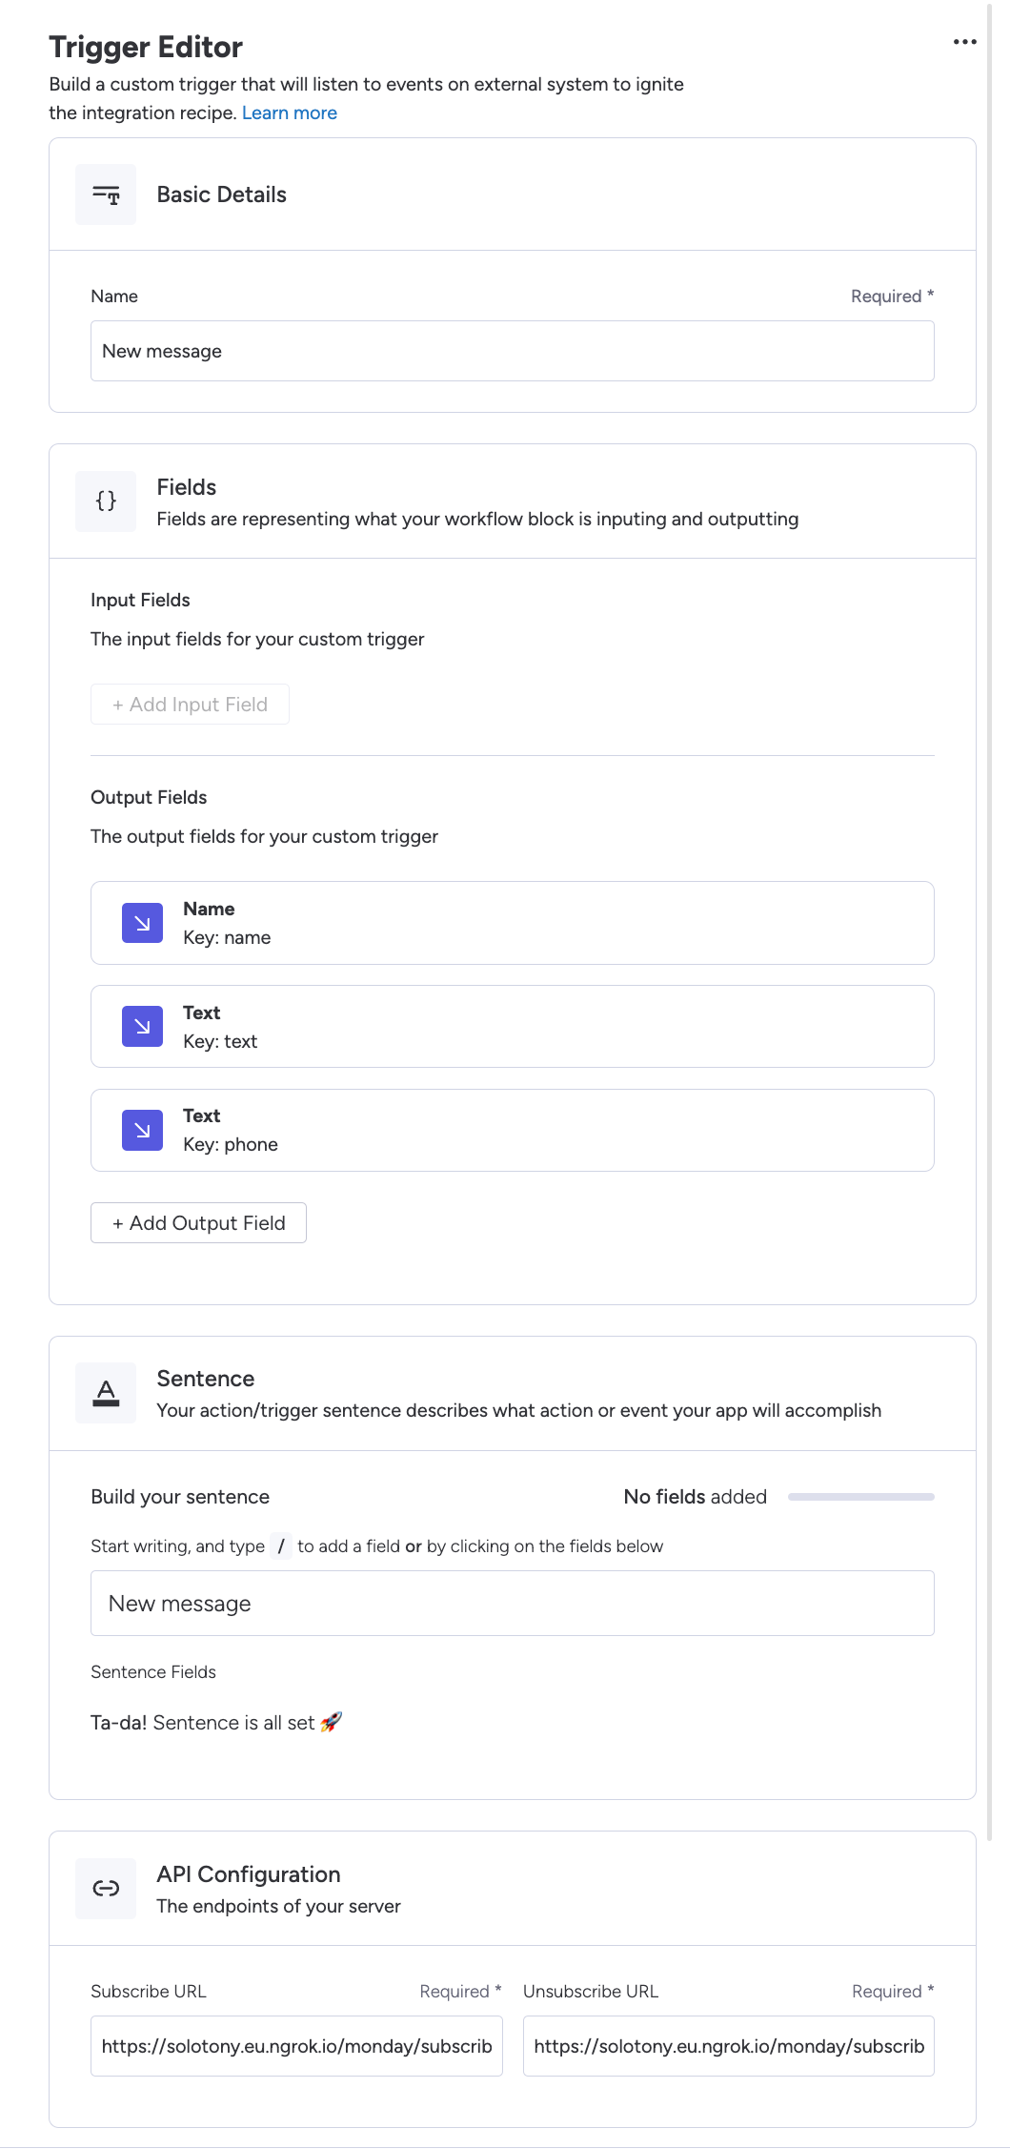Click the Output Fields label
The image size is (1010, 2149).
click(149, 797)
